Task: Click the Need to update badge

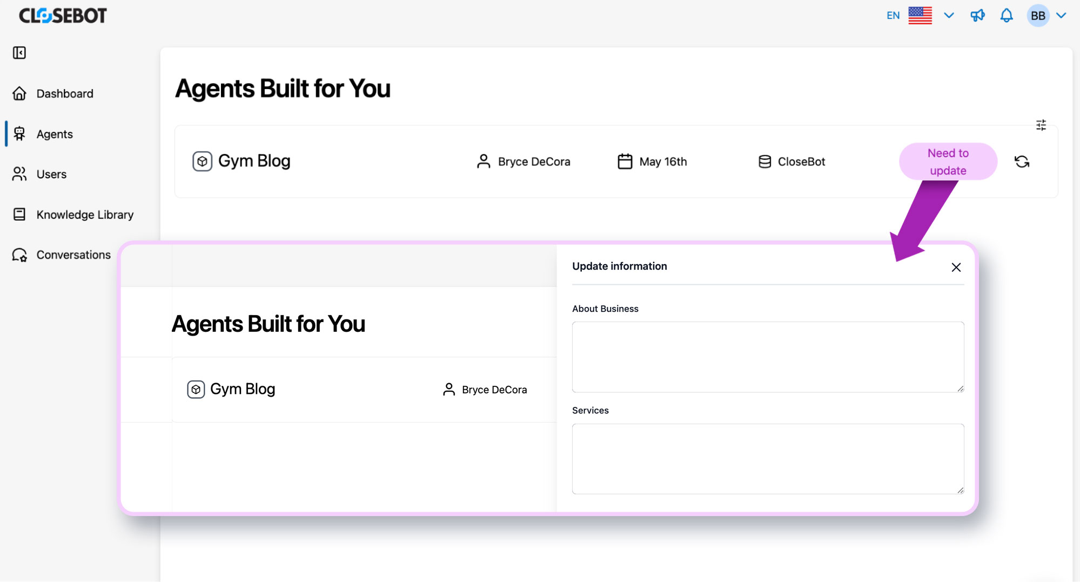Action: coord(948,162)
